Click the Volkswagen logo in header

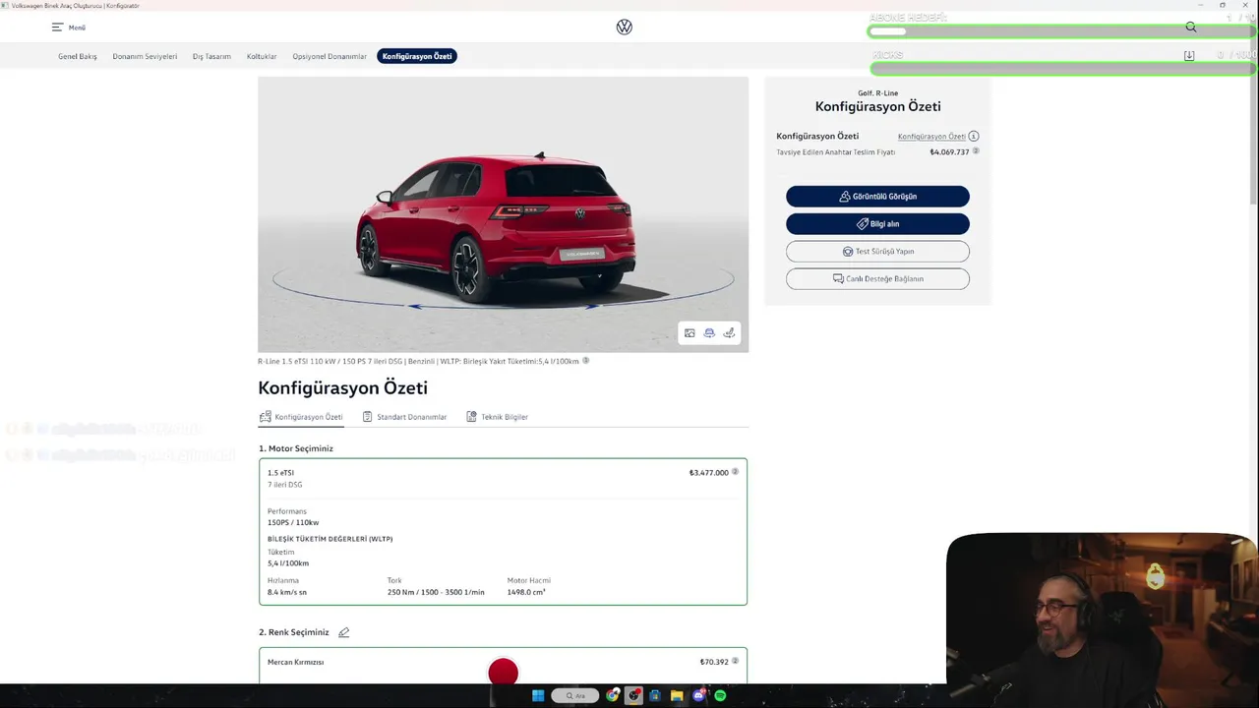pos(625,28)
